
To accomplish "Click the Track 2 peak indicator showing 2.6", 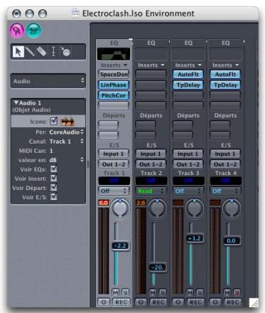I will [141, 203].
